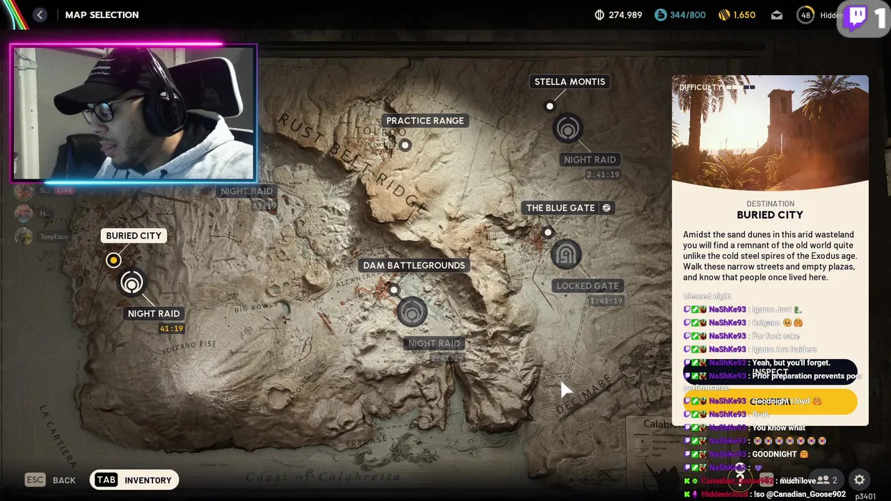Select the BURIED CITY map label

pos(134,236)
